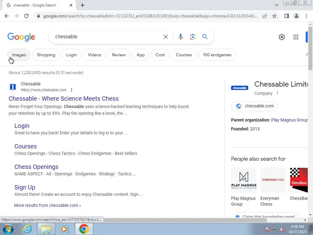This screenshot has height=235, width=313.
Task: Click into the chessable search field
Action: (x=108, y=37)
